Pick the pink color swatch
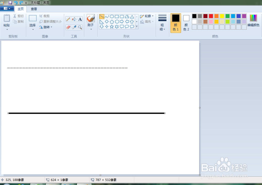Image resolution: width=262 pixels, height=185 pixels. coord(211,21)
